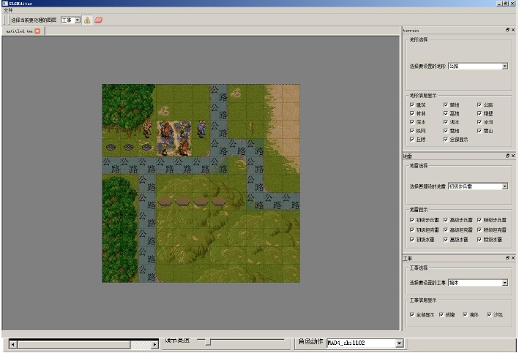Click the bottom scrollbar right arrow
The image size is (519, 353).
pos(154,344)
